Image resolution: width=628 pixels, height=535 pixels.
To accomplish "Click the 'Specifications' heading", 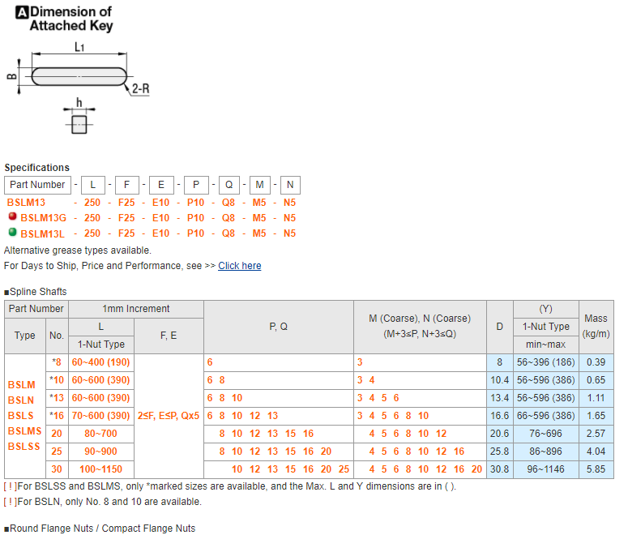I will [36, 168].
